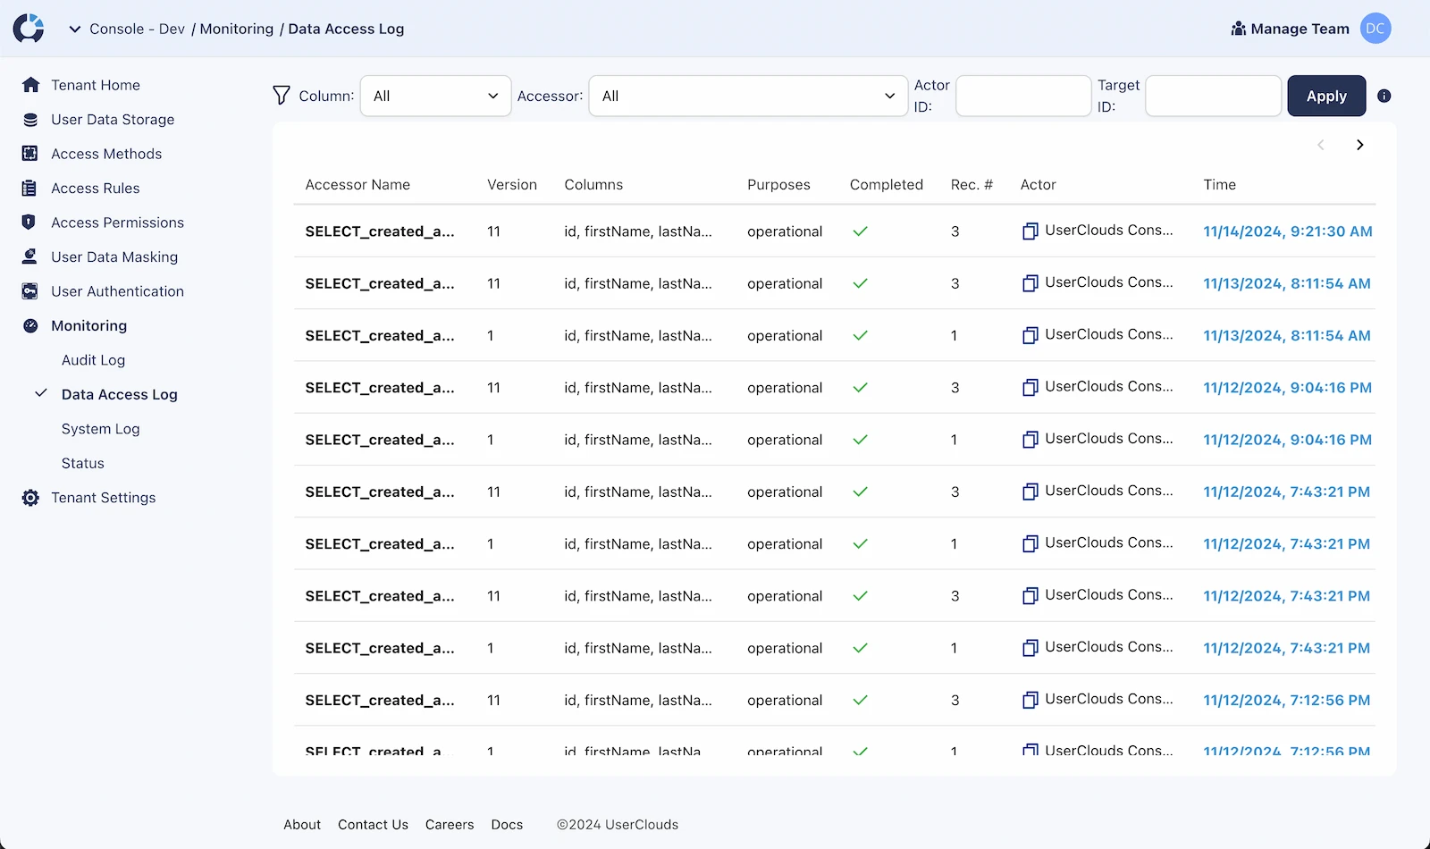Open Tenant Settings
The width and height of the screenshot is (1430, 849).
pos(103,498)
